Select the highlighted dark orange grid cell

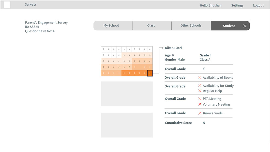[x=150, y=73]
